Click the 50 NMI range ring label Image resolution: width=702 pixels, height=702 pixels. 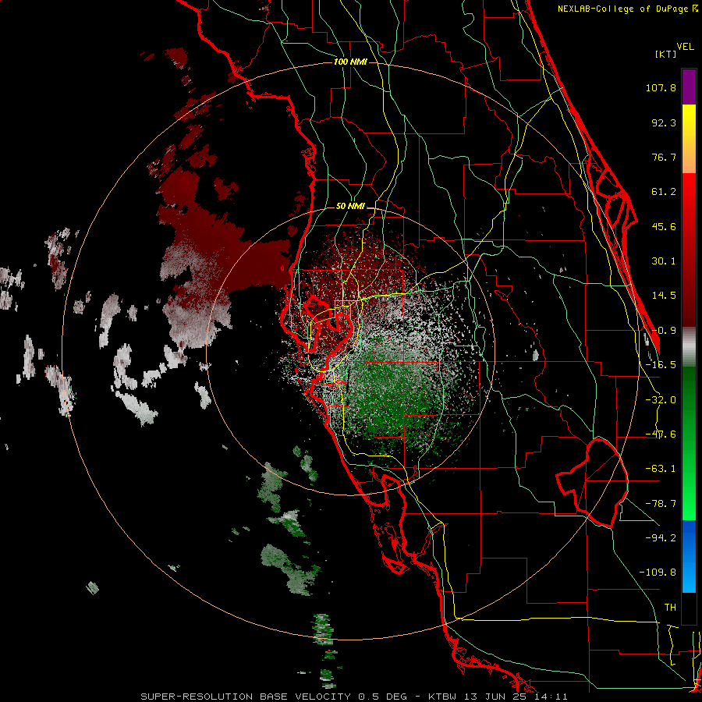point(350,207)
